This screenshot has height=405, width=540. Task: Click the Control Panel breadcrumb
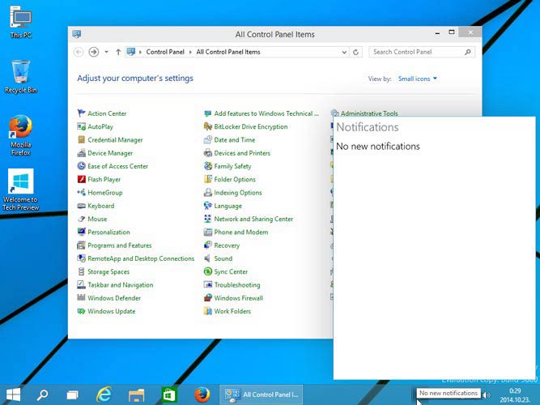click(x=165, y=52)
